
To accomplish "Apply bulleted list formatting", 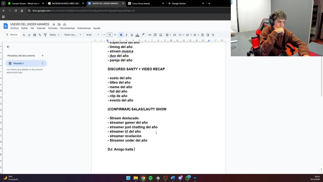I will point(187,35).
